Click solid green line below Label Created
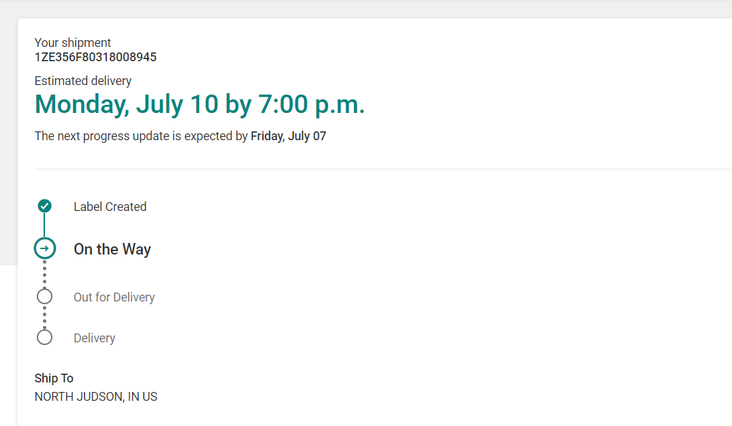 coord(44,225)
